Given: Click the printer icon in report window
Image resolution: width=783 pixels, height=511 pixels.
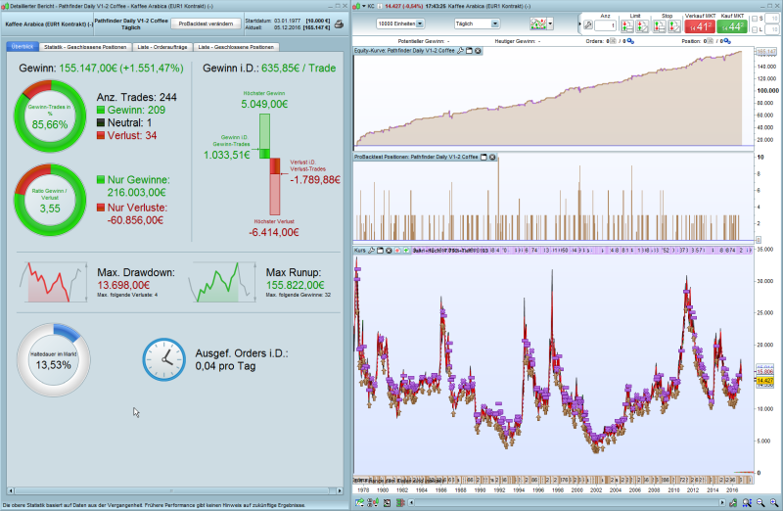Looking at the screenshot, I should tap(339, 23).
